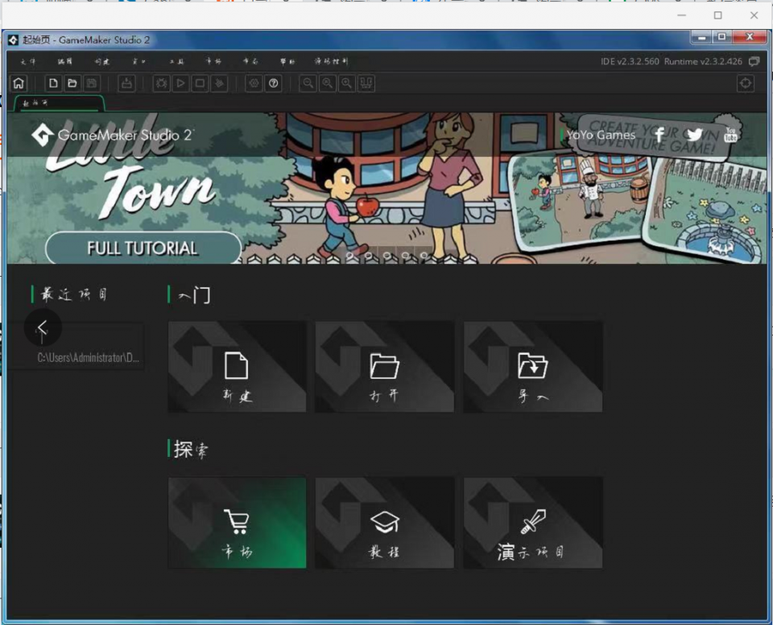The width and height of the screenshot is (773, 625).
Task: Maximize the outer host window
Action: pos(717,15)
